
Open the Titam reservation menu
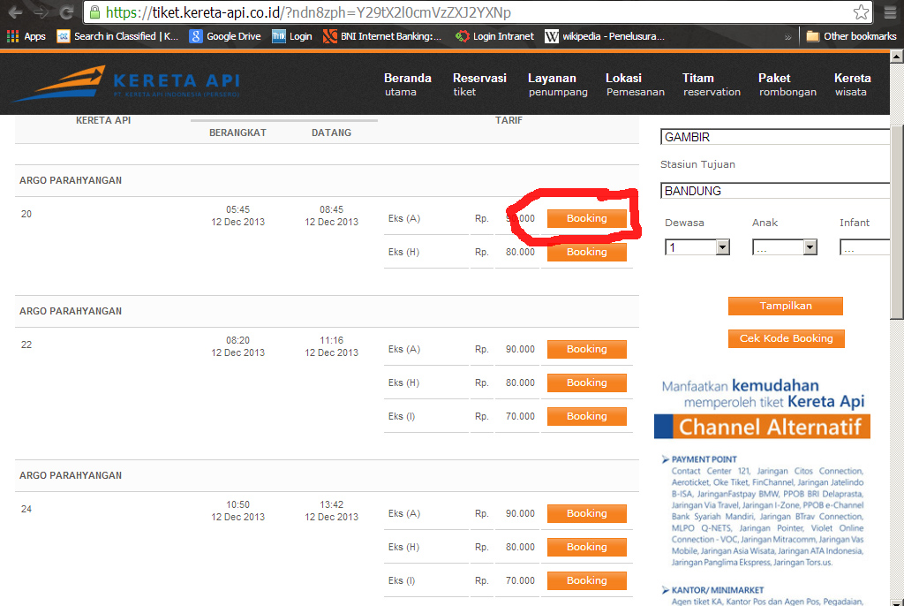(x=712, y=84)
